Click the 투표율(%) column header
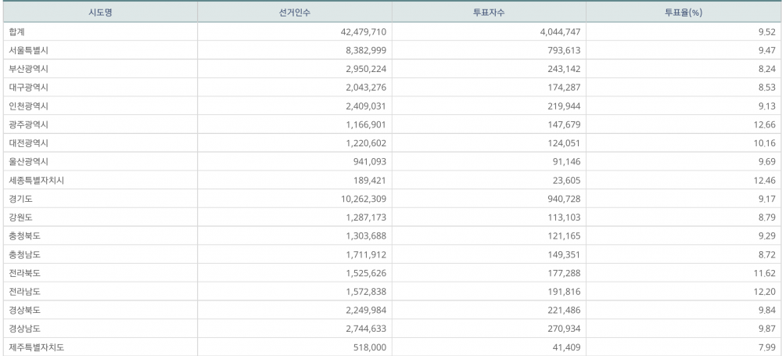Screen dimensions: 782x356 (683, 12)
